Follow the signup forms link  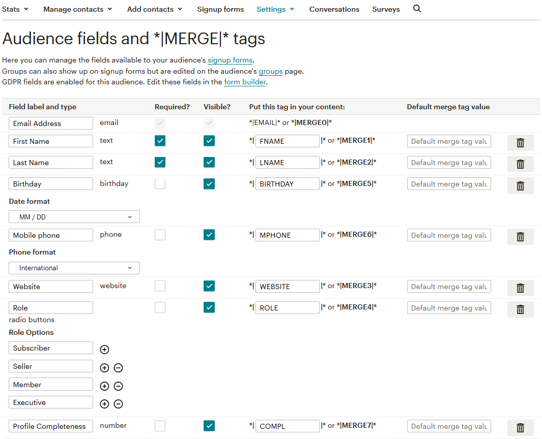pyautogui.click(x=230, y=60)
